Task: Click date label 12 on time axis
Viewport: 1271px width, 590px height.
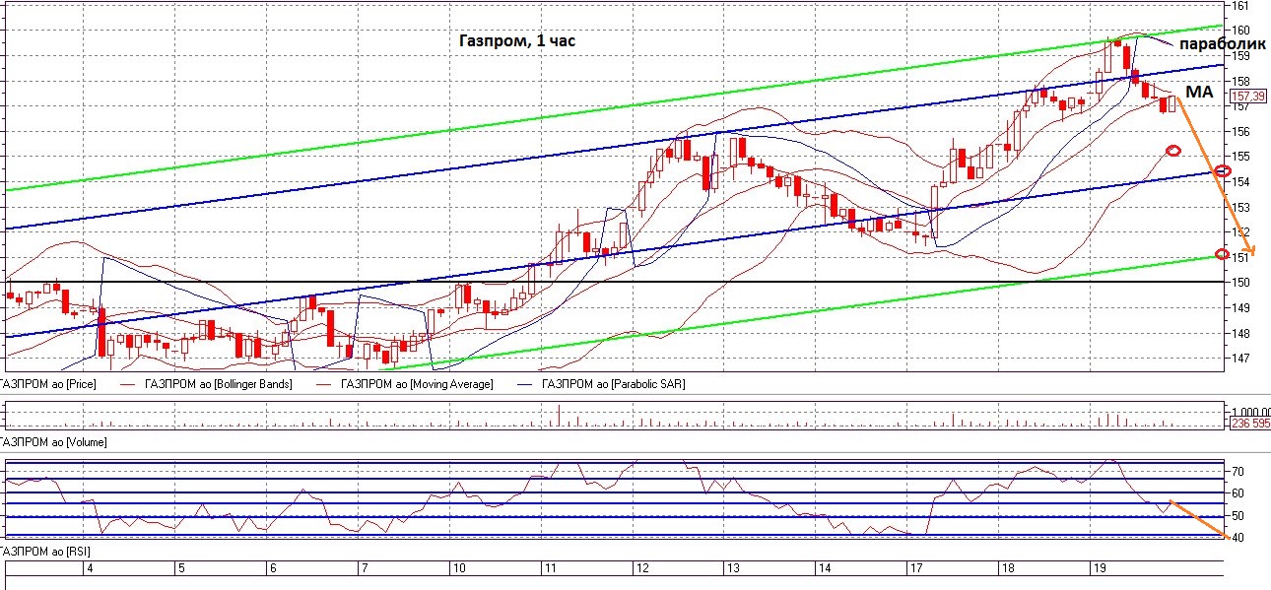Action: [x=641, y=568]
